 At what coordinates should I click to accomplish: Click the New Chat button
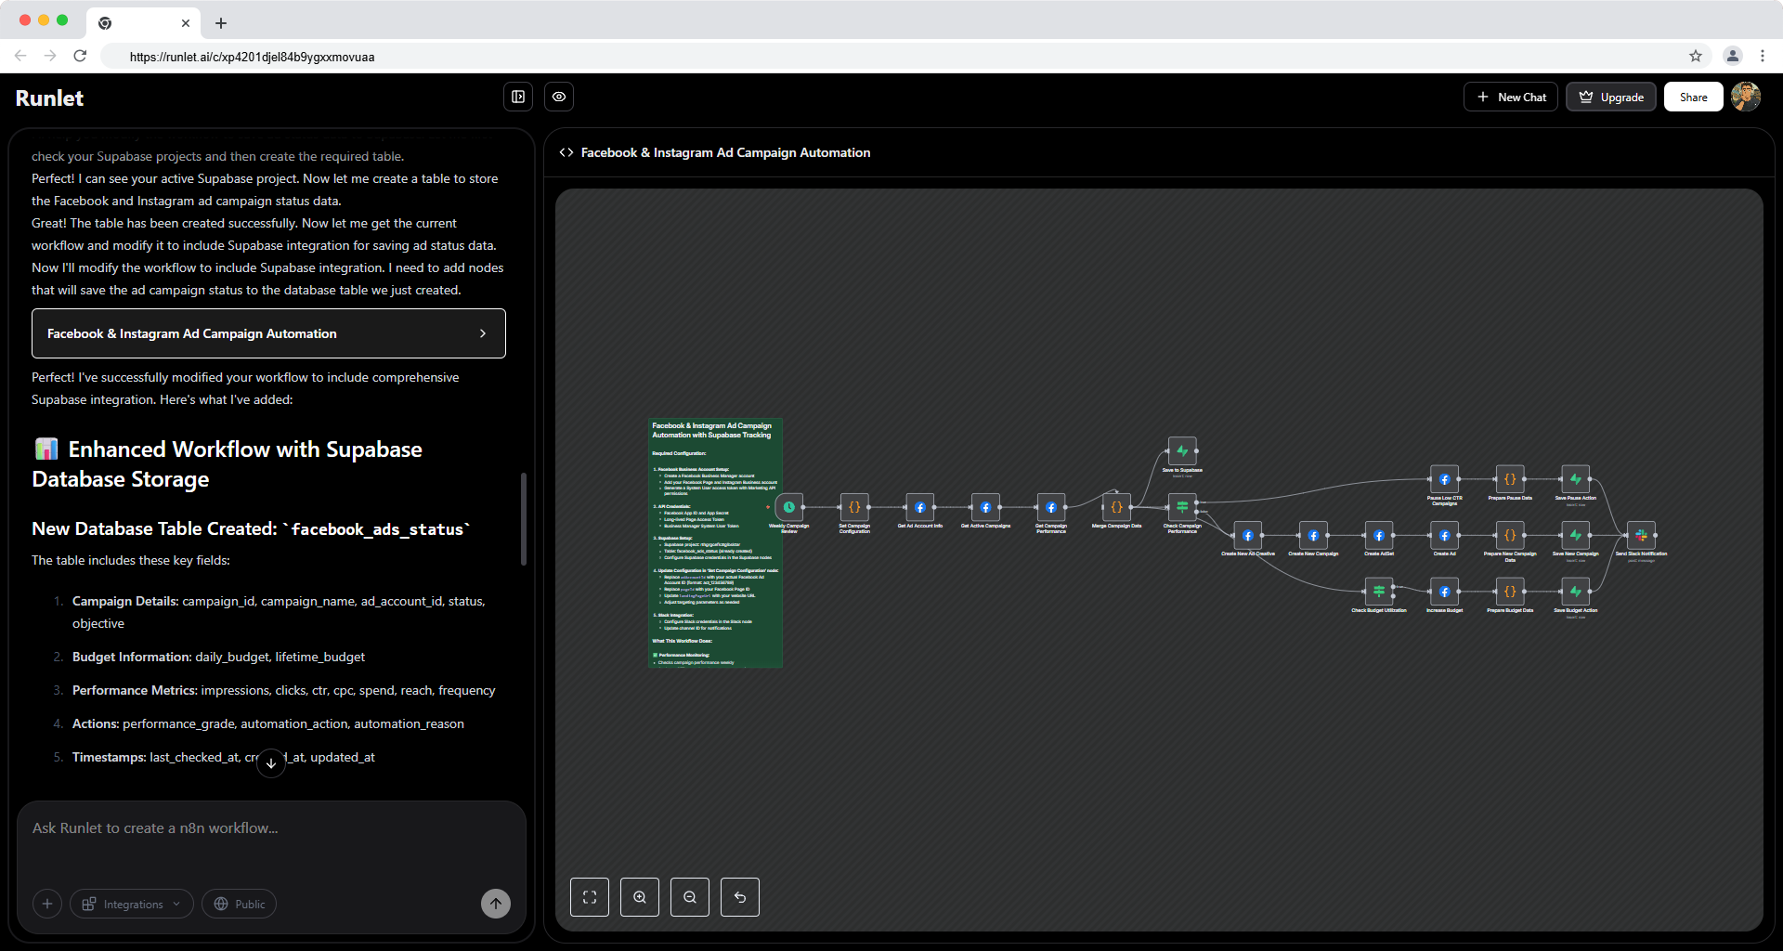(x=1511, y=97)
